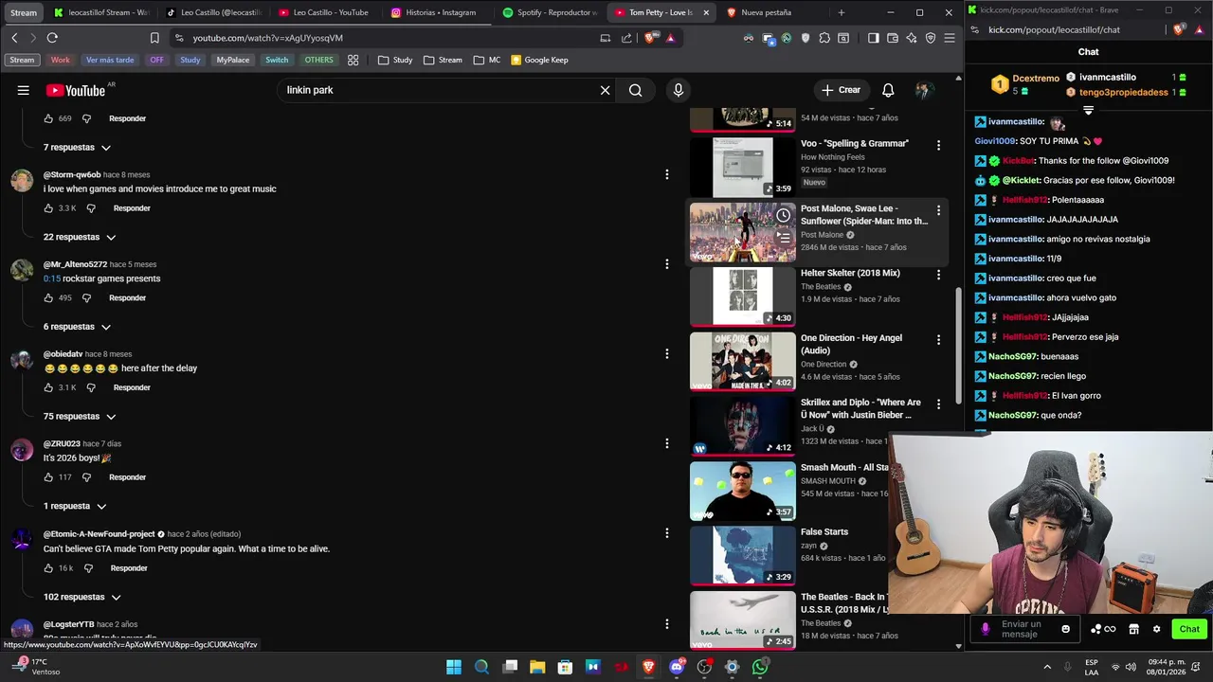Viewport: 1213px width, 682px height.
Task: Toggle the Brave sidebar panel
Action: pos(873,38)
